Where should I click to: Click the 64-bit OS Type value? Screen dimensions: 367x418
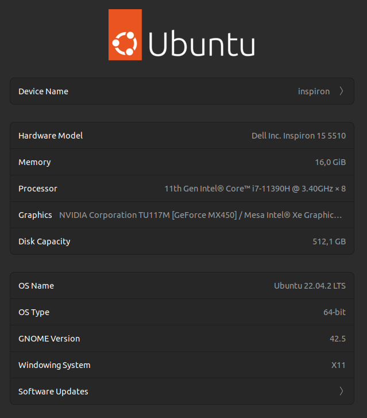(x=334, y=312)
